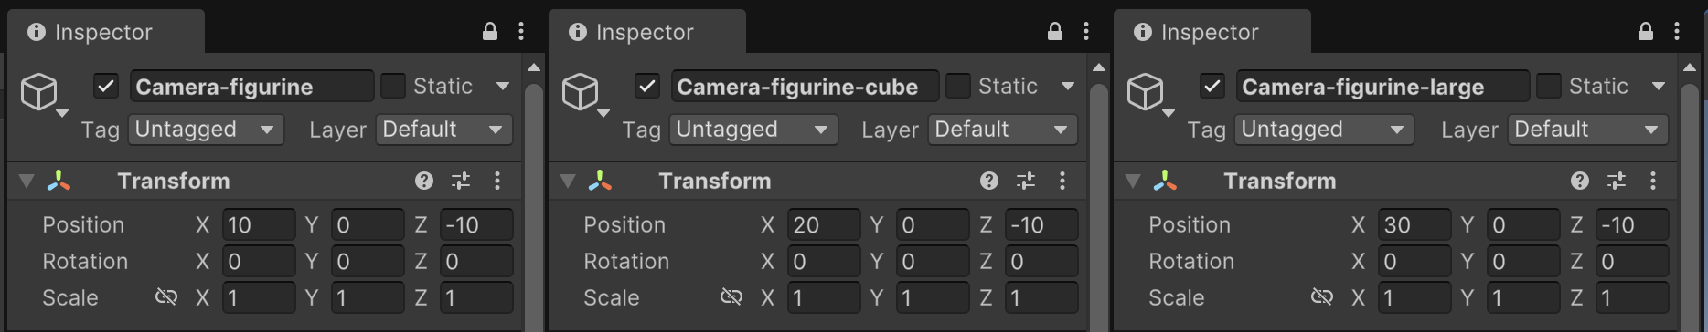
Task: Disable the Camera-figurine active checkbox
Action: 106,87
